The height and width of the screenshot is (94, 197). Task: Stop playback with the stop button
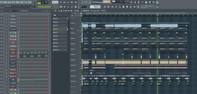46,2
